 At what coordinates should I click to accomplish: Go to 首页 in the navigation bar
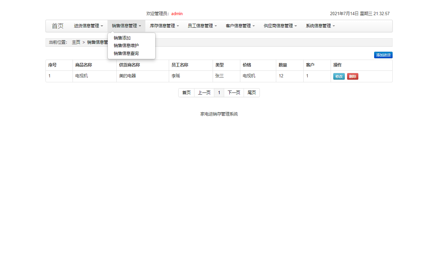[x=57, y=26]
